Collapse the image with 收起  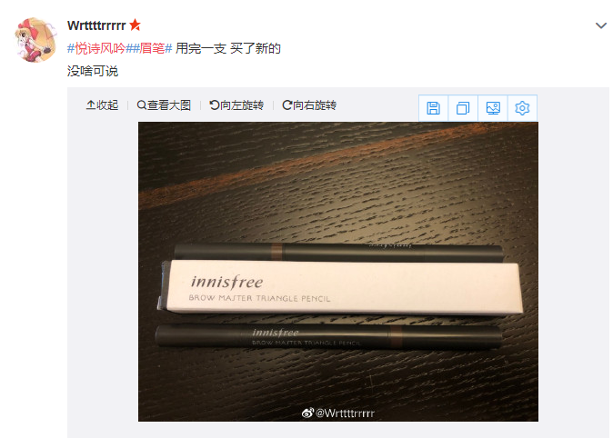(102, 105)
